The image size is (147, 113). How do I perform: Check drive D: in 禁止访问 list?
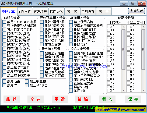pyautogui.click(x=128, y=38)
